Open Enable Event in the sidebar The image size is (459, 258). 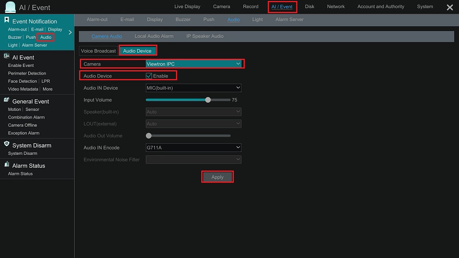pos(21,65)
